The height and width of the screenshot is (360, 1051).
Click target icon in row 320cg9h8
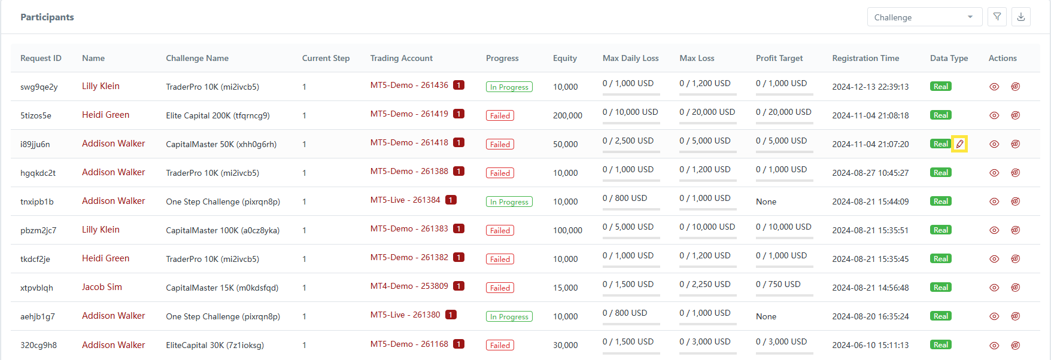pos(1016,345)
